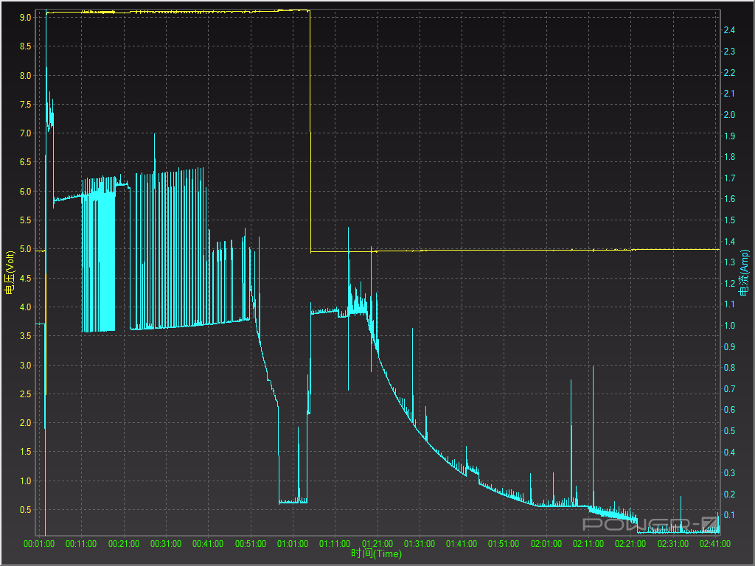The height and width of the screenshot is (566, 755).
Task: Select the 02:41:00 time axis tick
Action: (714, 544)
